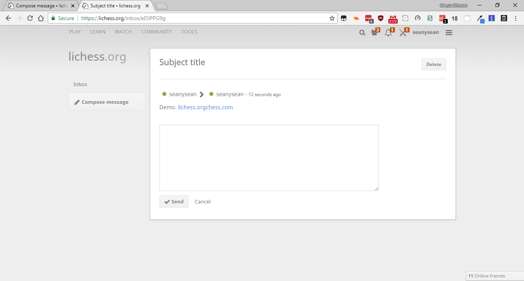Screen dimensions: 524x281
Task: Switch to the Compose message browser tab
Action: coord(40,6)
